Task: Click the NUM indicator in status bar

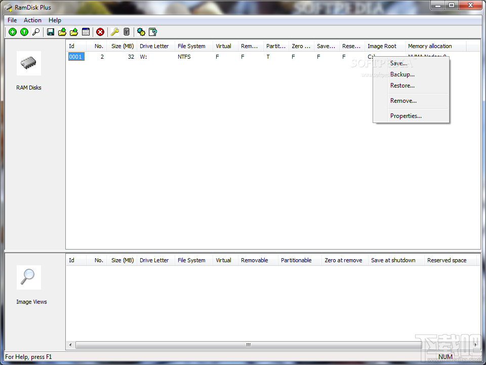Action: point(445,357)
